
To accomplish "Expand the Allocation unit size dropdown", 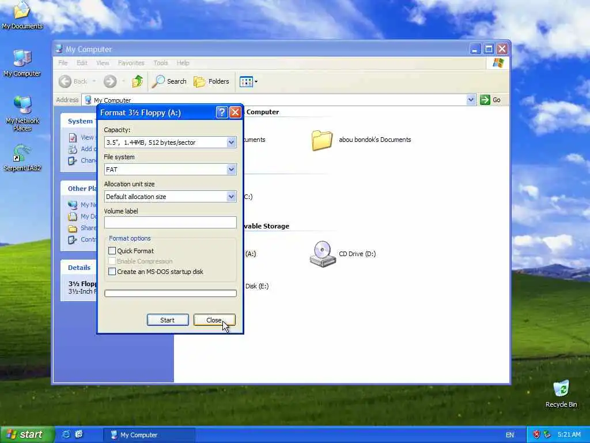I will [231, 197].
